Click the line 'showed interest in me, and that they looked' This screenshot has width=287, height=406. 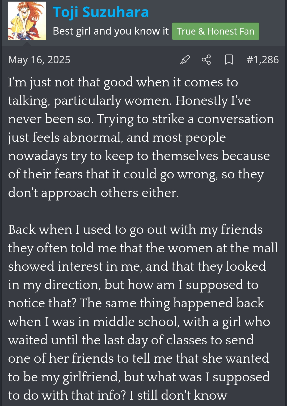pos(137,266)
